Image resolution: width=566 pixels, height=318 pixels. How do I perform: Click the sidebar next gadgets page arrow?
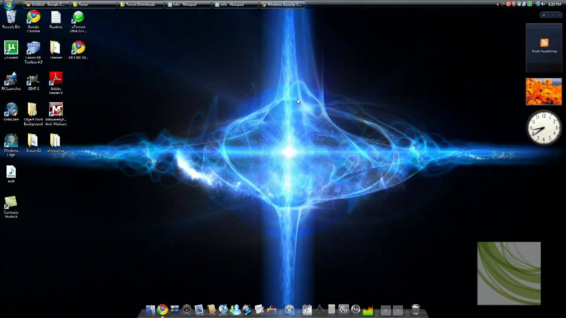click(x=559, y=15)
